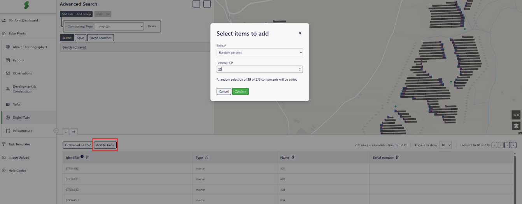Cancel the item selection dialog

pos(224,92)
